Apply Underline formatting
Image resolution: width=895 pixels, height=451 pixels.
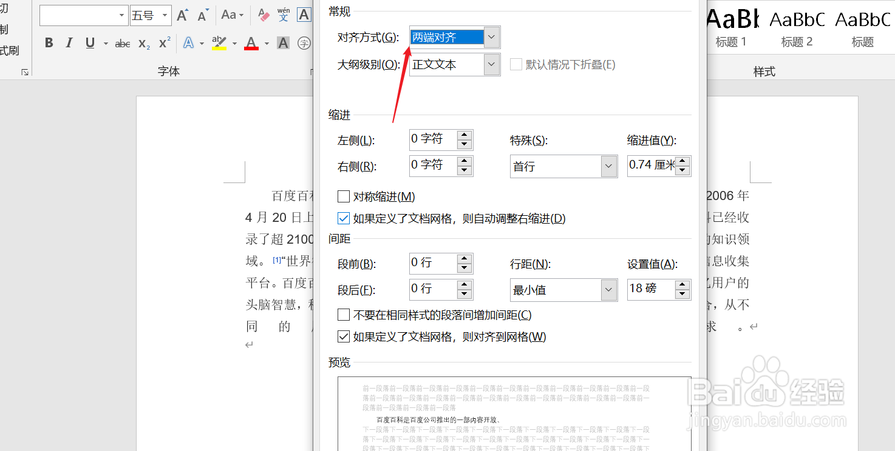[x=90, y=43]
